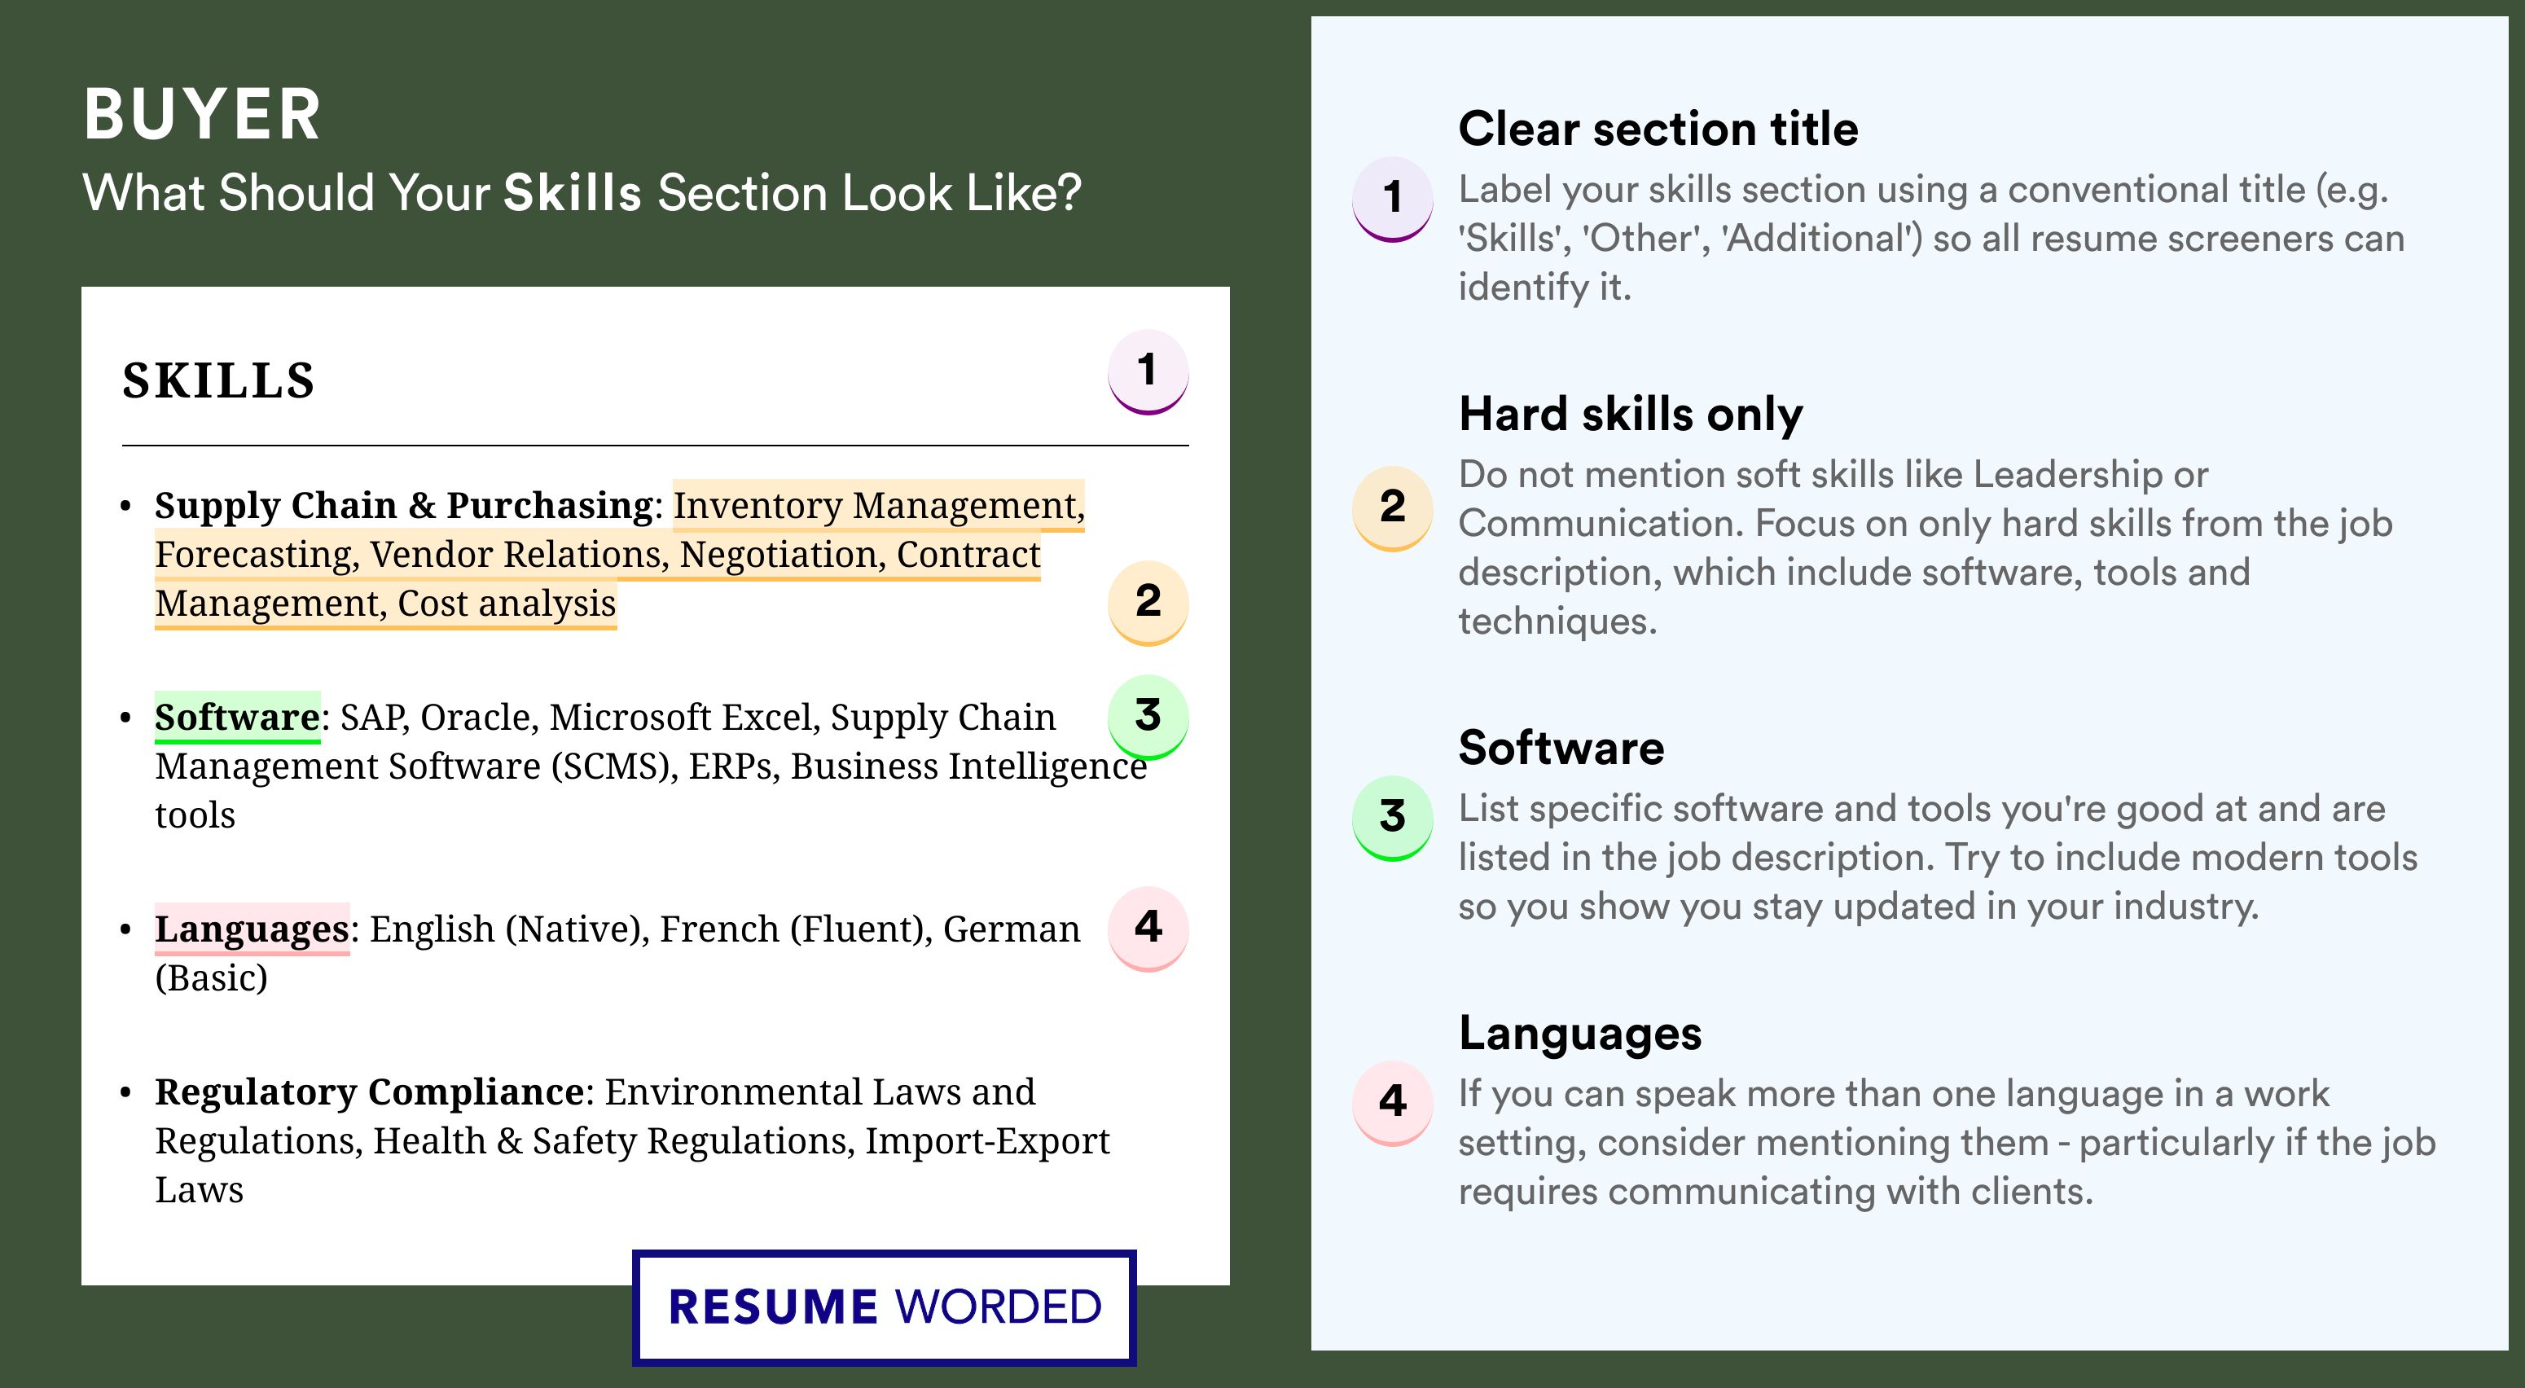Click the BUYER title
This screenshot has height=1388, width=2525.
202,115
